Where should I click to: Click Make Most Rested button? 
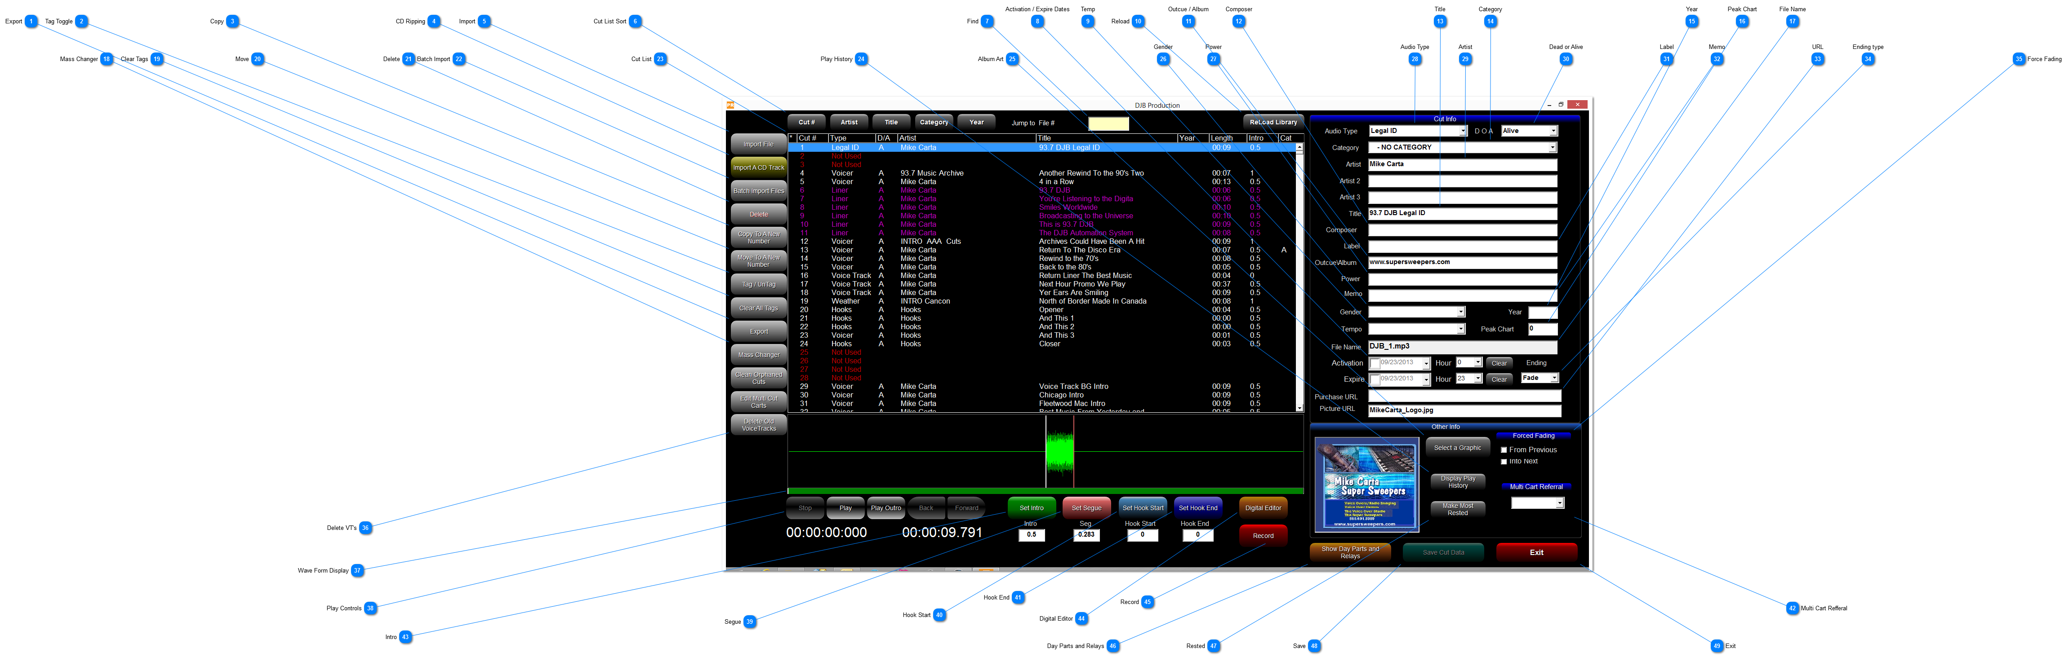point(1458,509)
